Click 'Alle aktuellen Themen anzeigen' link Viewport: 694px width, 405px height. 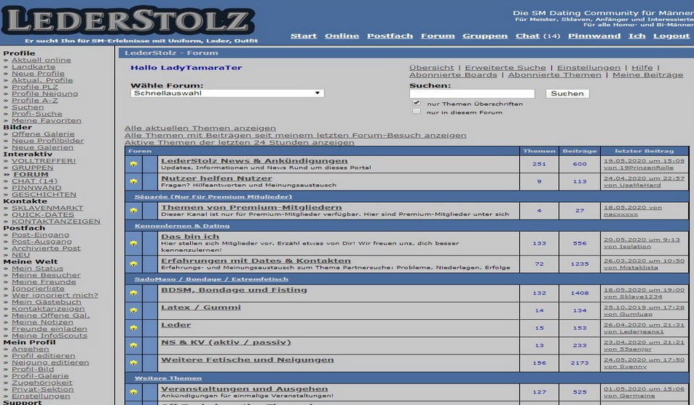tap(200, 128)
